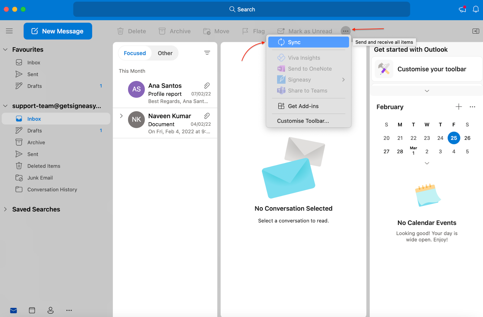Choose Viva Insights menu item
Viewport: 483px width, 317px height.
click(309, 58)
